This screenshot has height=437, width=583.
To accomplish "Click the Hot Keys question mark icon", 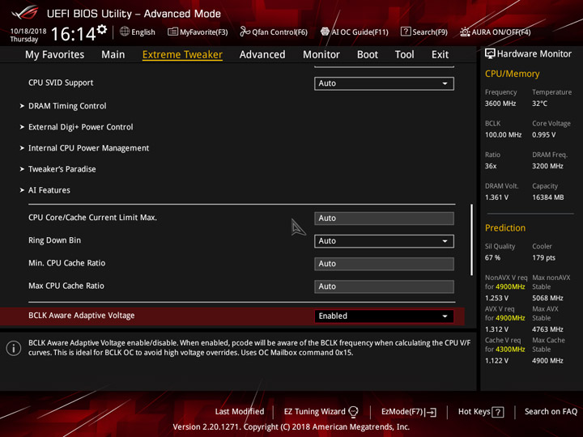I will [498, 412].
